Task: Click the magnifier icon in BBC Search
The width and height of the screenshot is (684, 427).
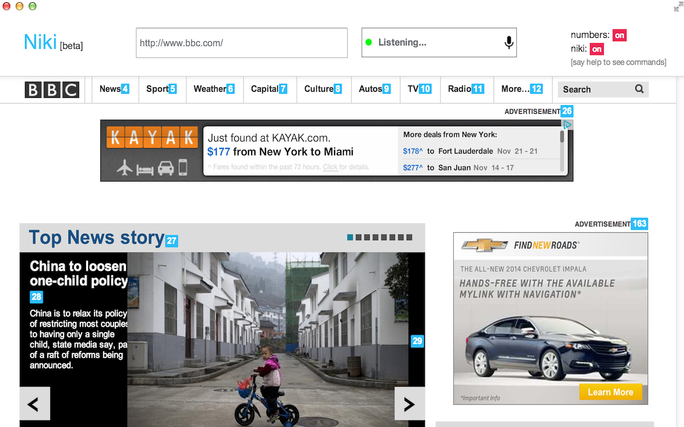Action: (x=639, y=89)
